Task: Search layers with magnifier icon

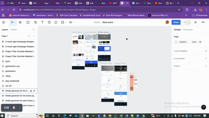Action: point(34,29)
